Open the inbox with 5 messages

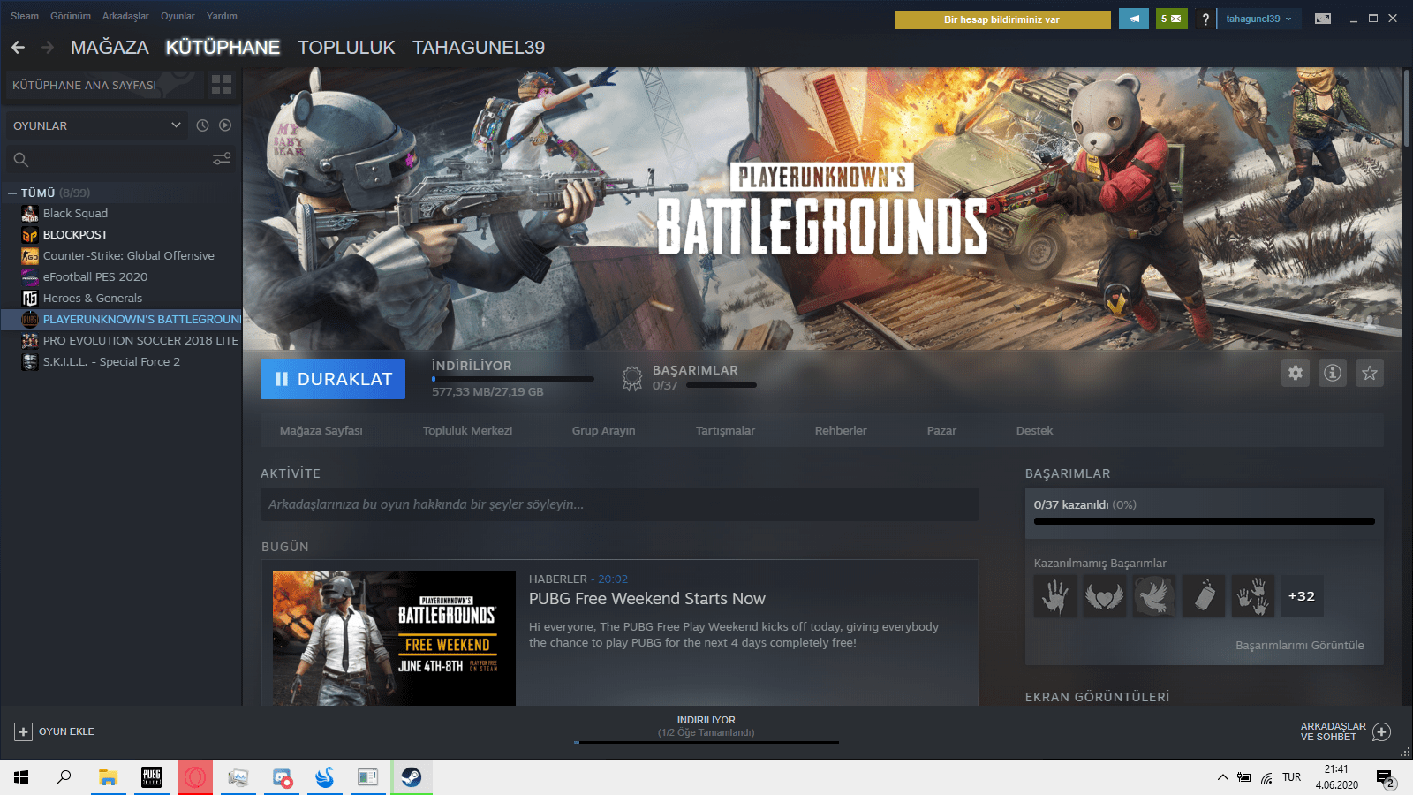tap(1171, 19)
